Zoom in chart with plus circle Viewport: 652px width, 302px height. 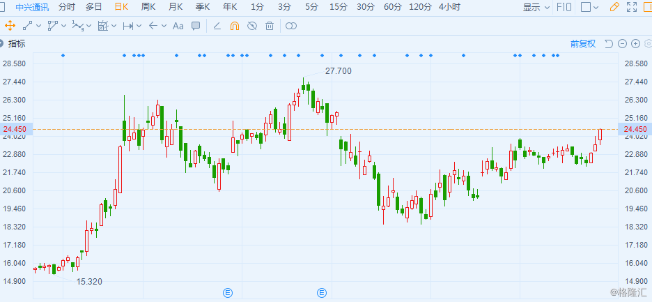[635, 44]
